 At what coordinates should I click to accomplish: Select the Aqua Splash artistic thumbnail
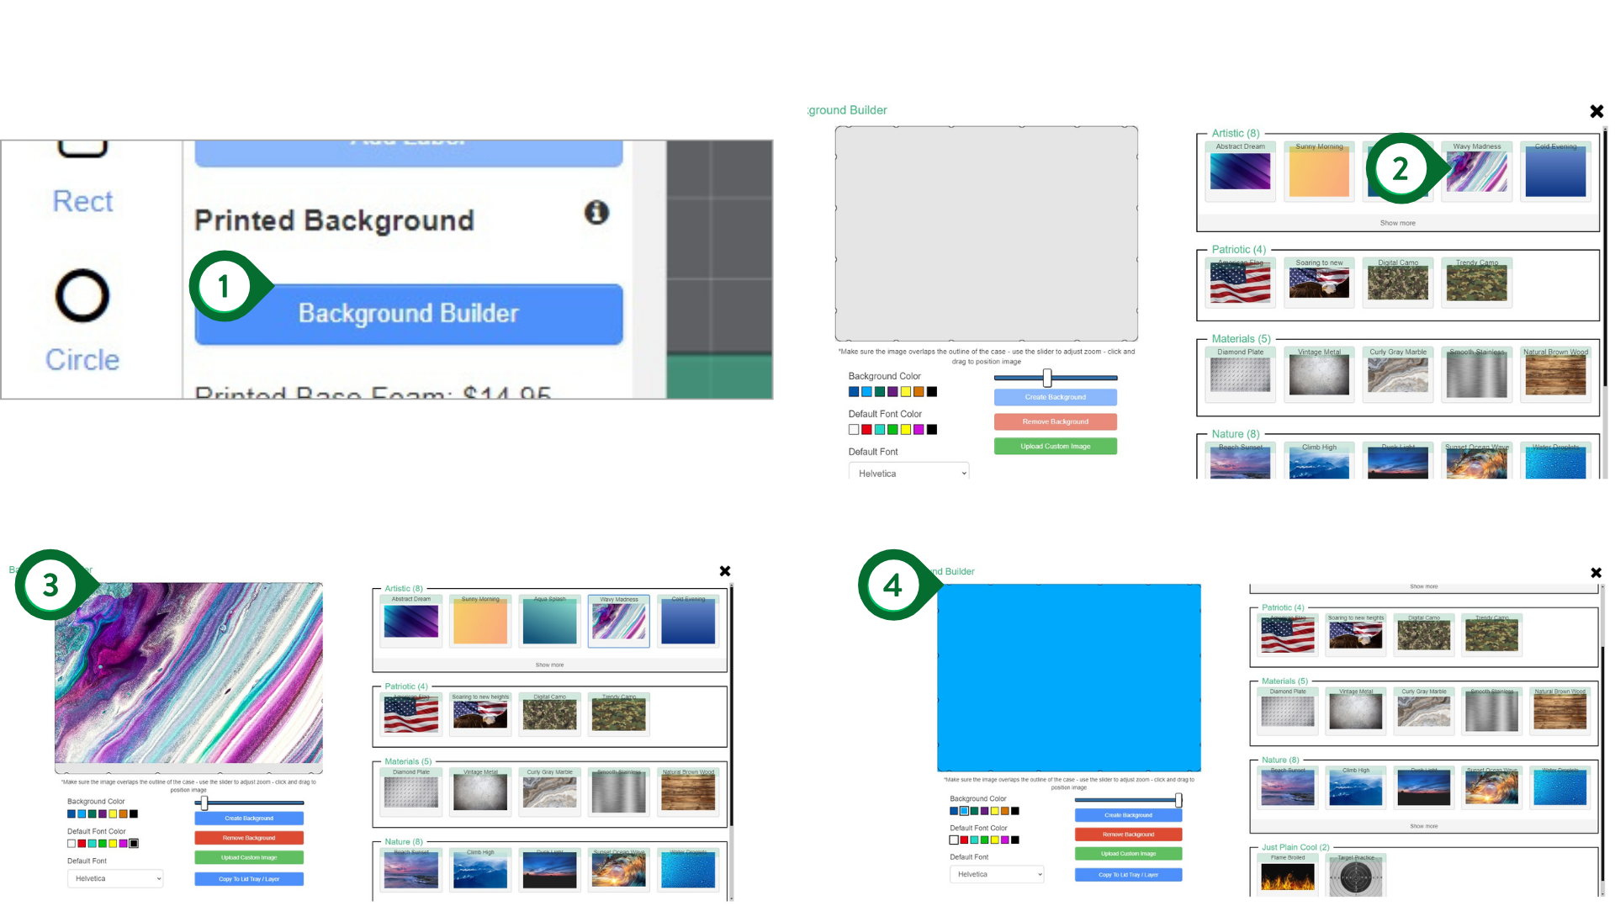coord(549,621)
